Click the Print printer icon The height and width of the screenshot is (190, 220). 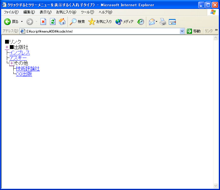point(163,22)
